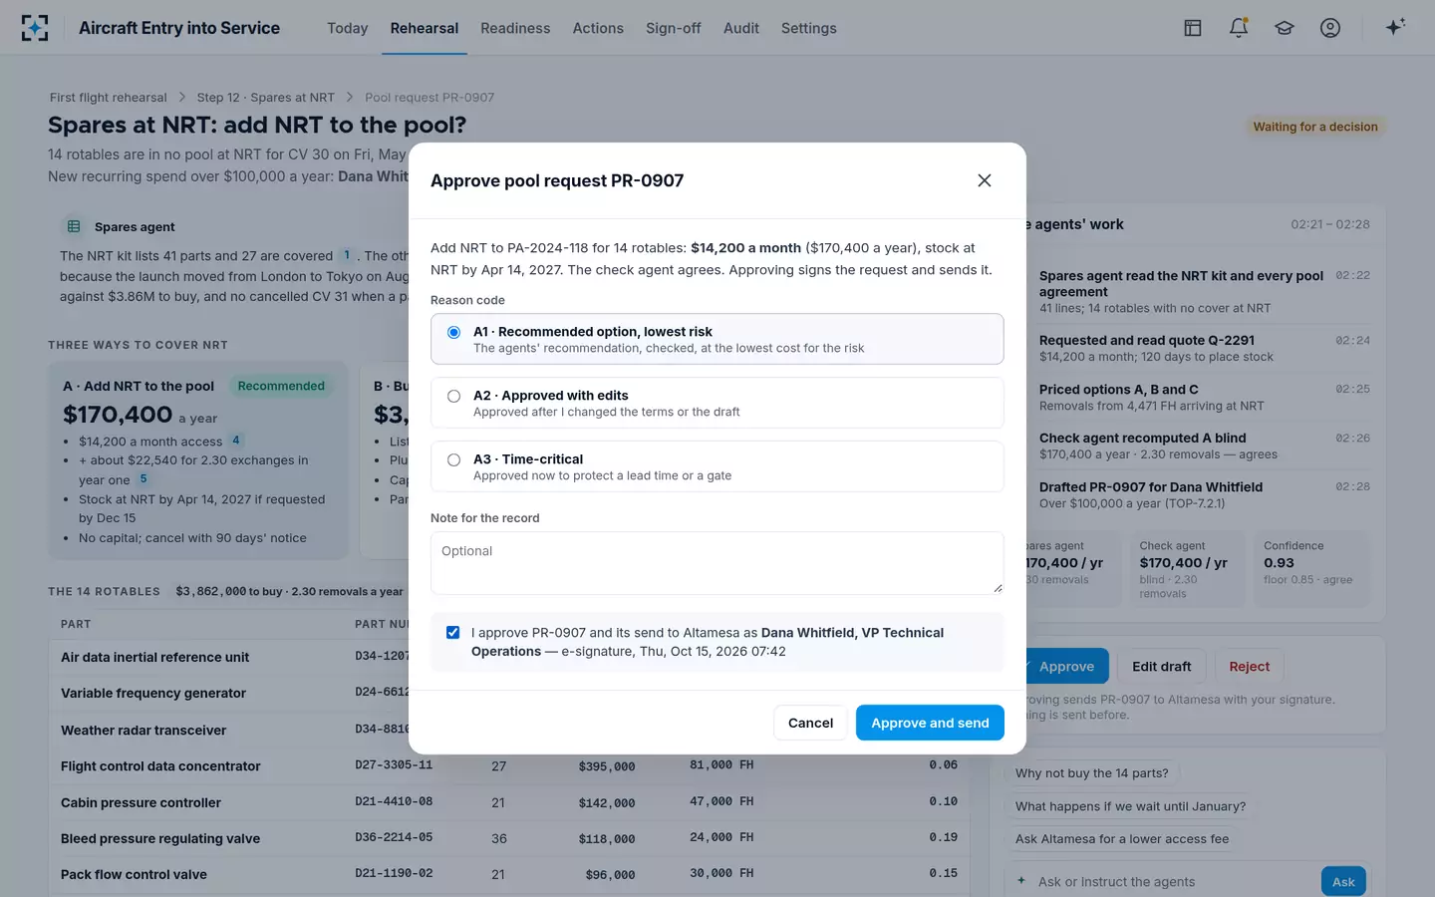
Task: Switch to the Readiness tab
Action: [515, 28]
